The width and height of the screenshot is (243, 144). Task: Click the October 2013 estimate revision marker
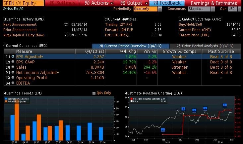pos(163,130)
